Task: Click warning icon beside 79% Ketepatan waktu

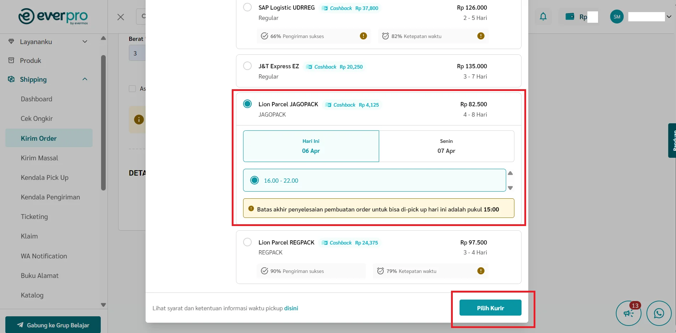Action: tap(481, 271)
